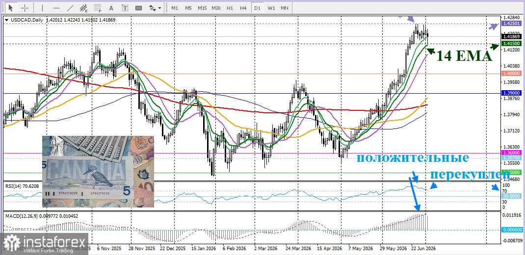Image resolution: width=525 pixels, height=255 pixels.
Task: Switch to M5 timeframe
Action: [188, 8]
